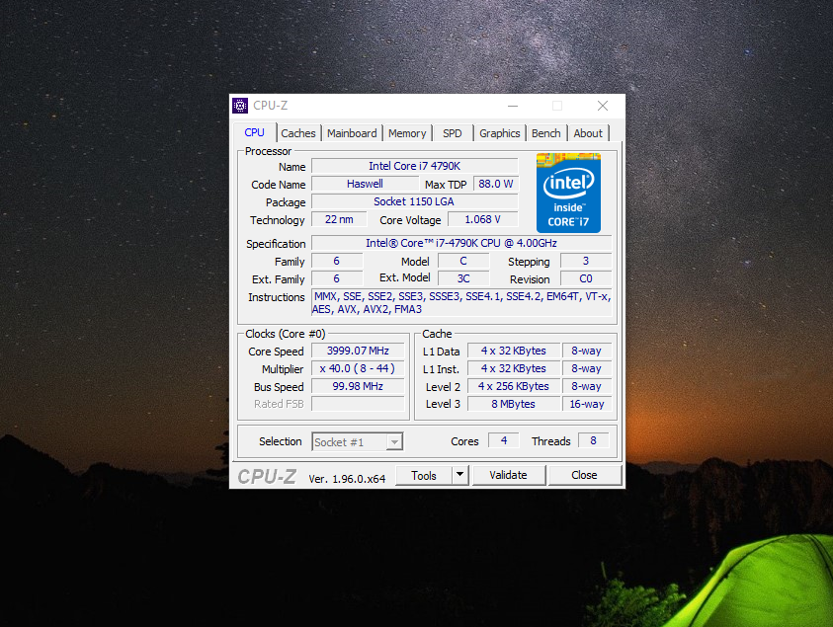Click the Package value Socket 1150 LGA
Screen dimensions: 833x627
click(x=414, y=201)
